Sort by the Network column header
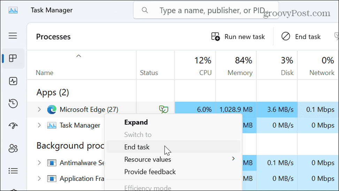This screenshot has height=191, width=339. 322,73
